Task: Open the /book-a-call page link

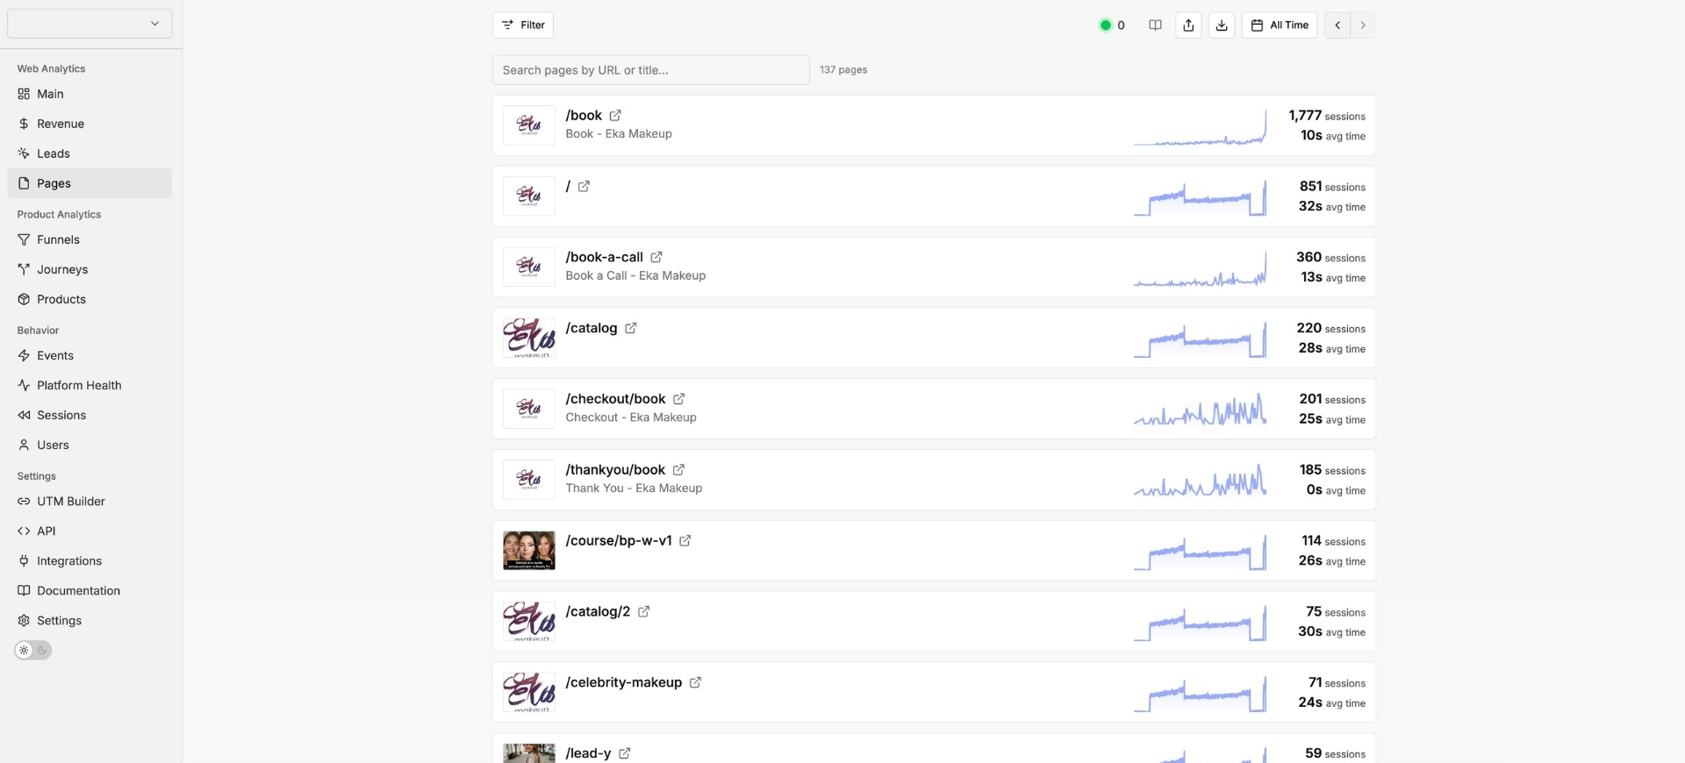Action: 605,258
